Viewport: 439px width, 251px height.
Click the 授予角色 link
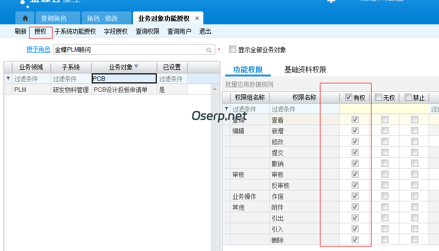(38, 50)
